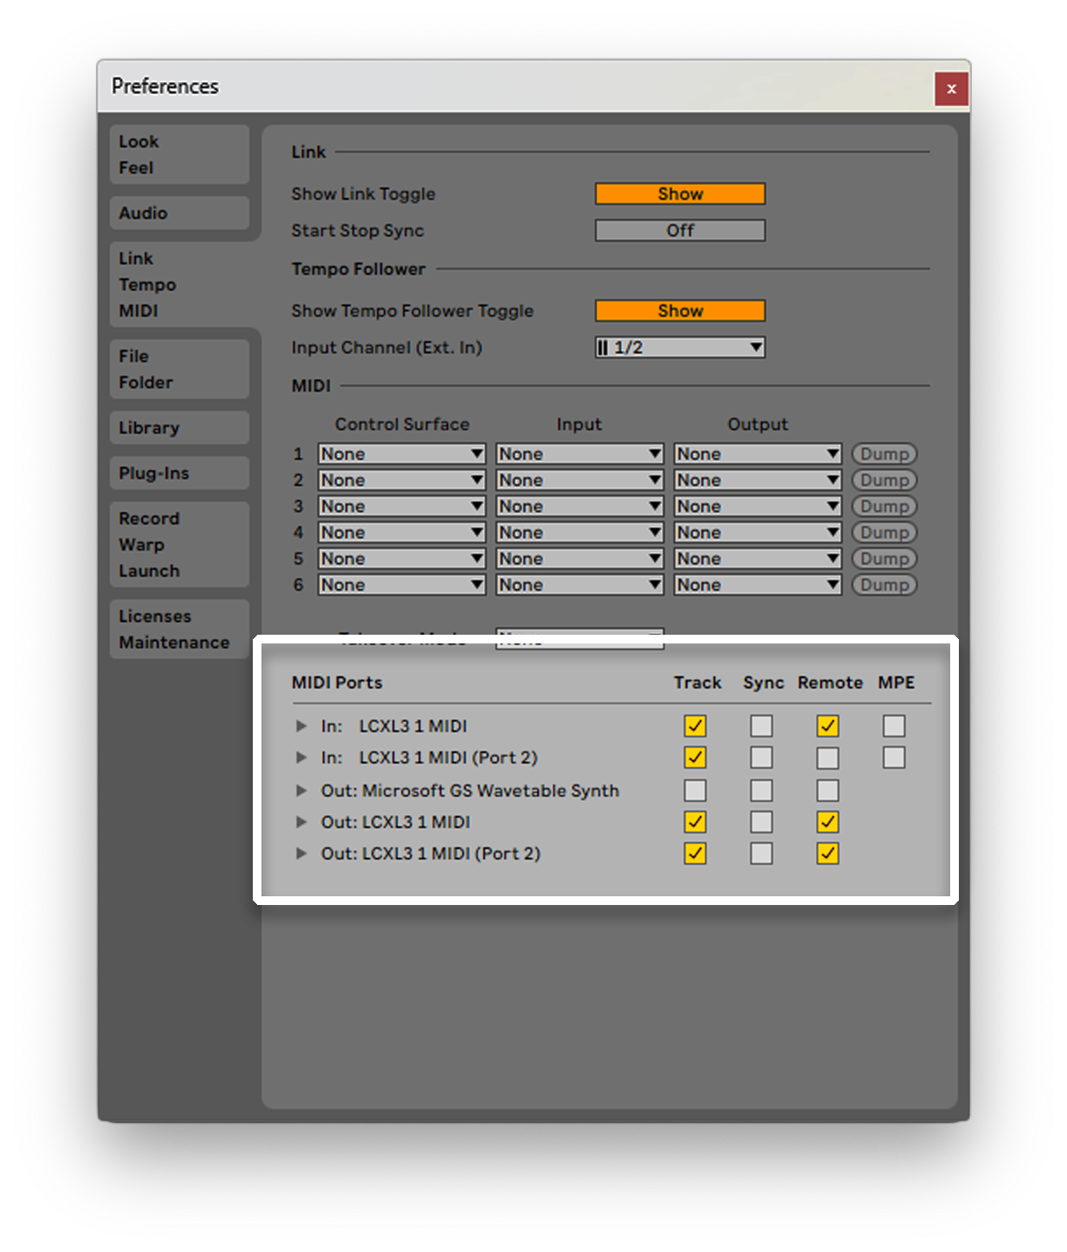
Task: Open the Input dropdown for row 3
Action: [580, 506]
